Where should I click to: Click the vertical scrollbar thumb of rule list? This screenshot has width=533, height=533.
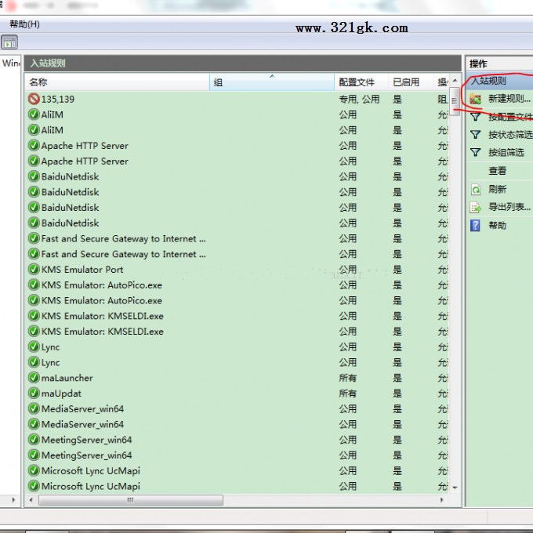[455, 101]
